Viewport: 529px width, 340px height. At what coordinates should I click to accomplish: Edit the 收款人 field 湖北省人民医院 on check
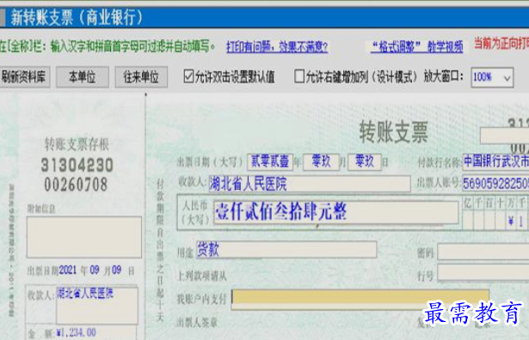310,184
